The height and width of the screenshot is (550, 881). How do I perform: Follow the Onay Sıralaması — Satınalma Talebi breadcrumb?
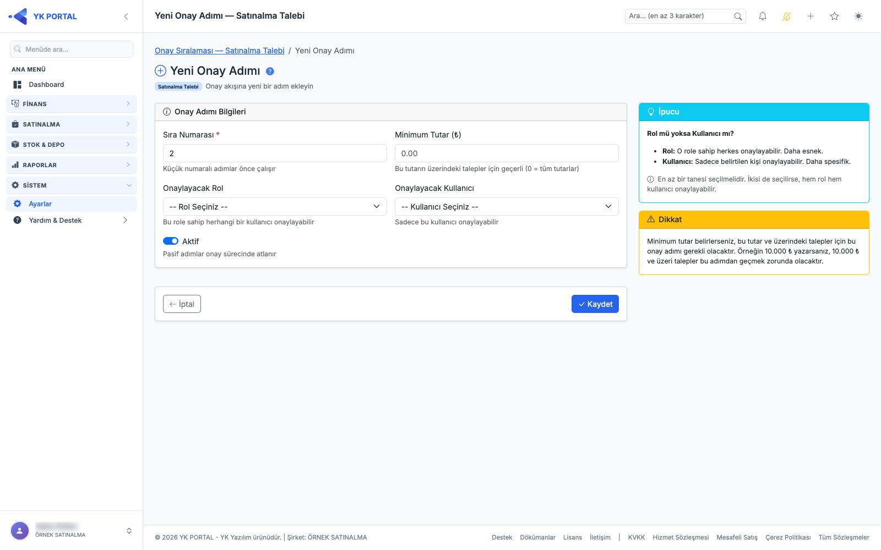point(220,51)
